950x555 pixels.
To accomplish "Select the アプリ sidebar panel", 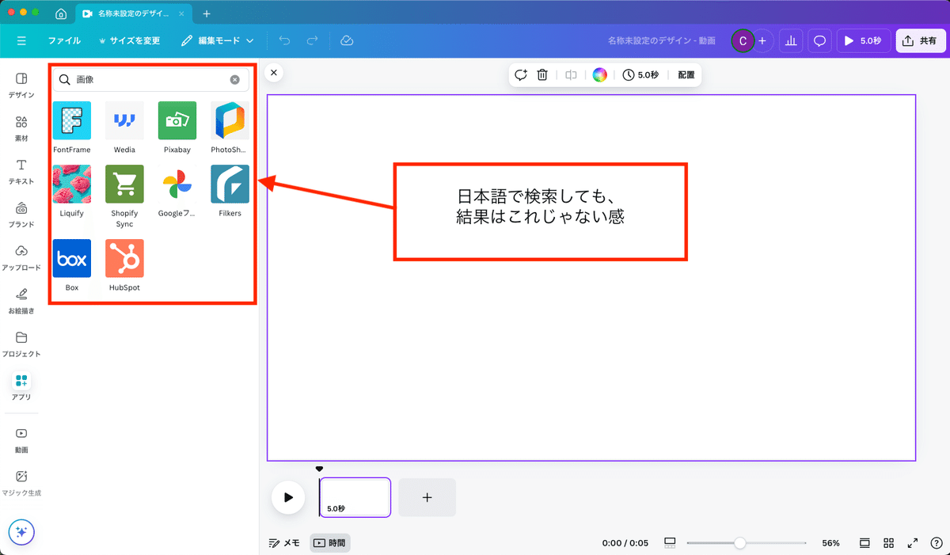I will tap(21, 388).
